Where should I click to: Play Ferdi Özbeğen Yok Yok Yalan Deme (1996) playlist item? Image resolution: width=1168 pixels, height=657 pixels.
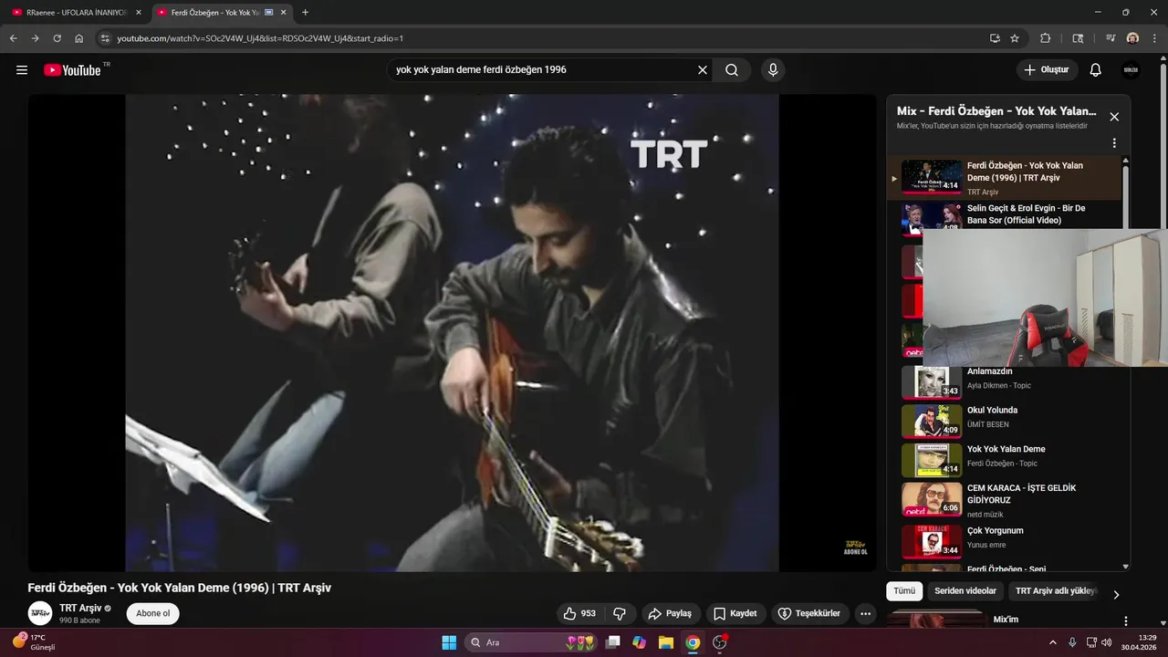click(x=1004, y=178)
